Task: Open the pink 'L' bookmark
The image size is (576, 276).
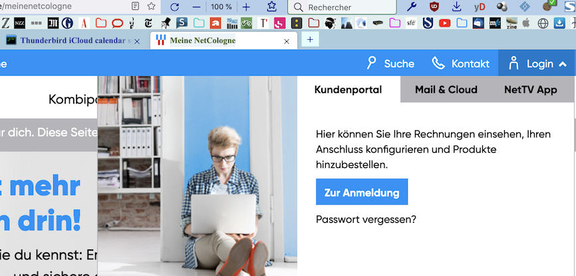Action: pos(279,23)
